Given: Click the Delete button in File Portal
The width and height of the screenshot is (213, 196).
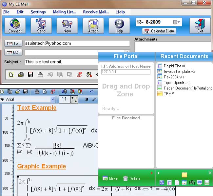Looking at the screenshot, I should [131, 179].
